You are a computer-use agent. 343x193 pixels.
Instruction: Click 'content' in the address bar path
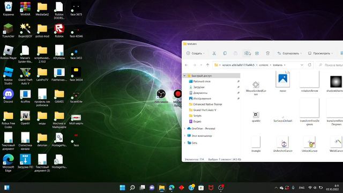click(263, 65)
